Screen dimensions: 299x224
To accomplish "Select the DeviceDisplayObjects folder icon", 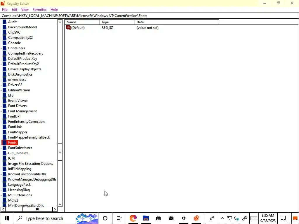I will click(4, 69).
